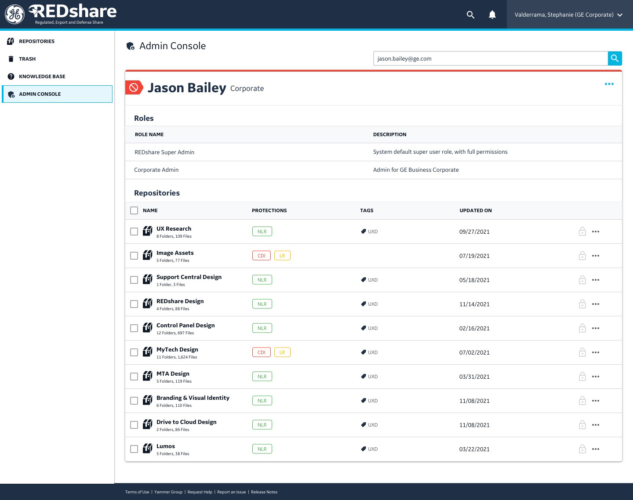
Task: Check the REDshare Design checkbox
Action: (134, 304)
